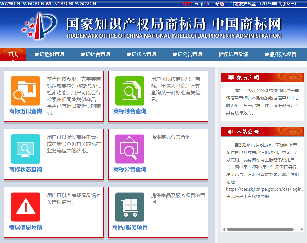Click the 商标公告查询 card title link
This screenshot has height=243, width=307.
tap(130, 169)
